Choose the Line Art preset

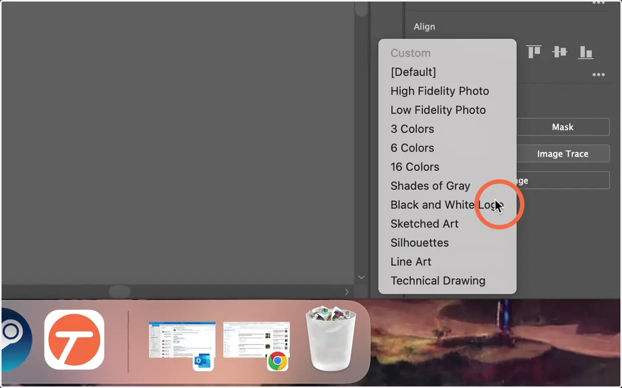tap(447, 262)
